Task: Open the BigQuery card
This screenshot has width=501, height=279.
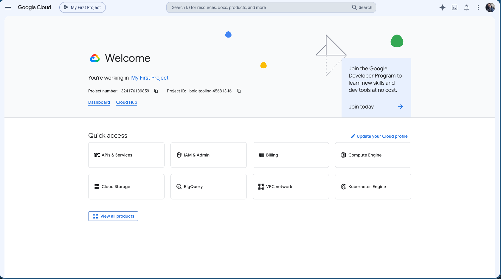Action: (209, 187)
